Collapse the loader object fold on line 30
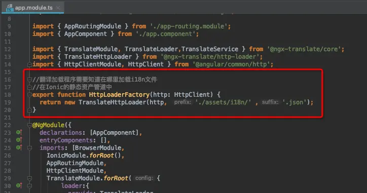 [29, 186]
